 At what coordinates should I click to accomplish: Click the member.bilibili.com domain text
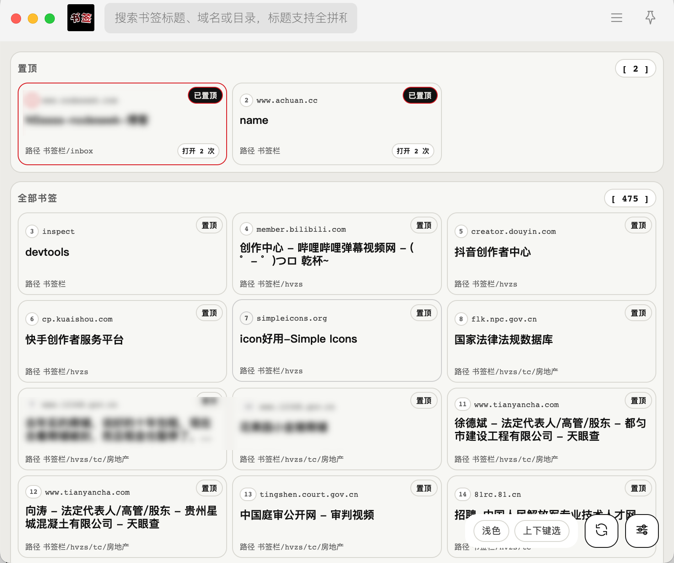(x=301, y=229)
